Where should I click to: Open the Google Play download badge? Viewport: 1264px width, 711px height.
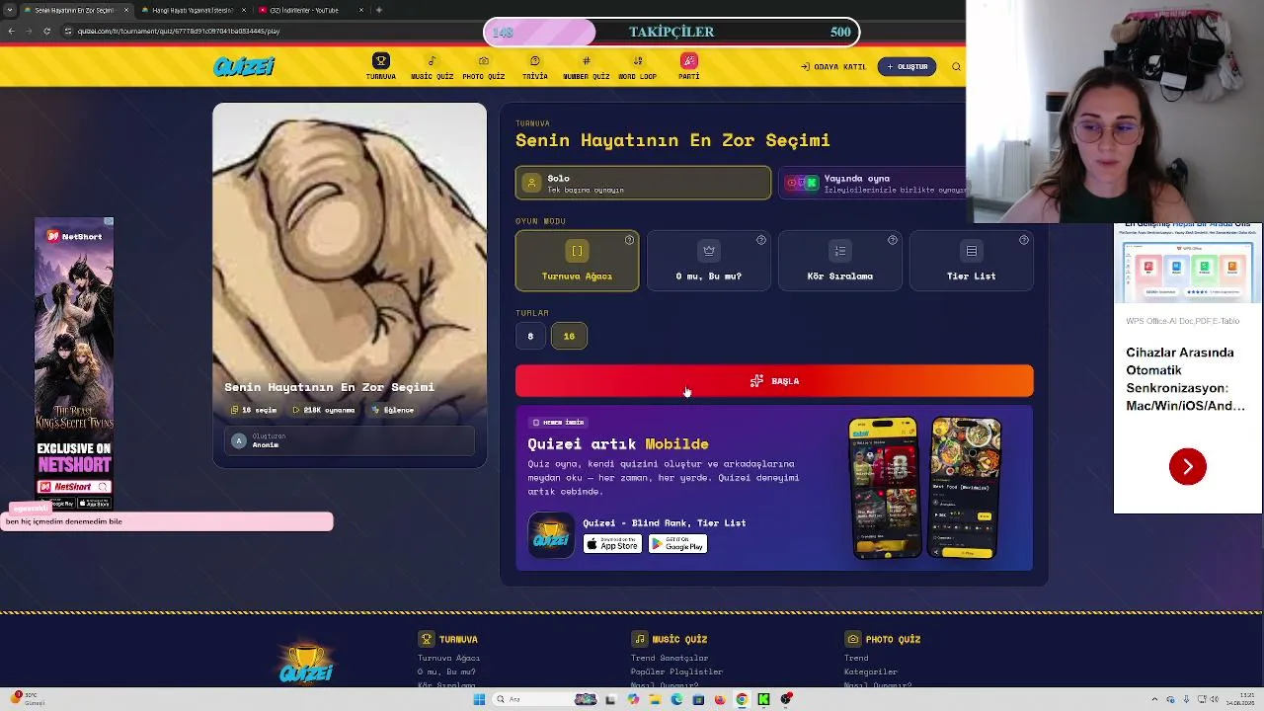coord(678,544)
